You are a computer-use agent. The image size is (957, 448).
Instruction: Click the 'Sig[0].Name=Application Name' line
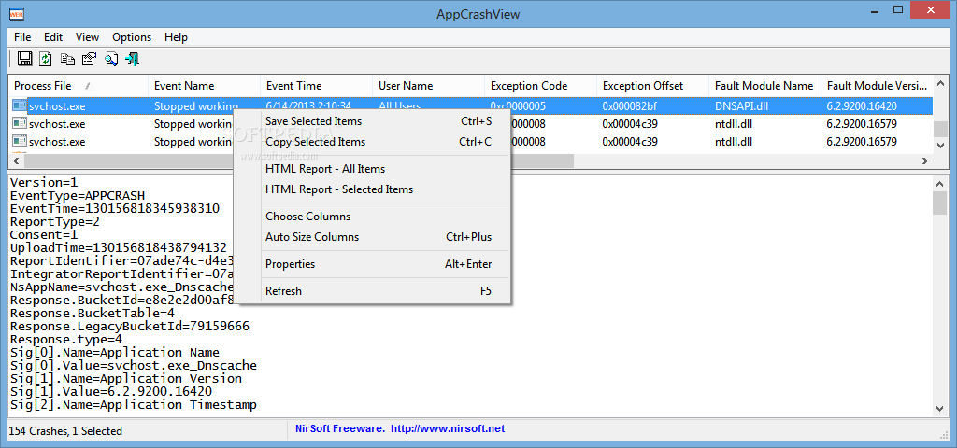[115, 353]
